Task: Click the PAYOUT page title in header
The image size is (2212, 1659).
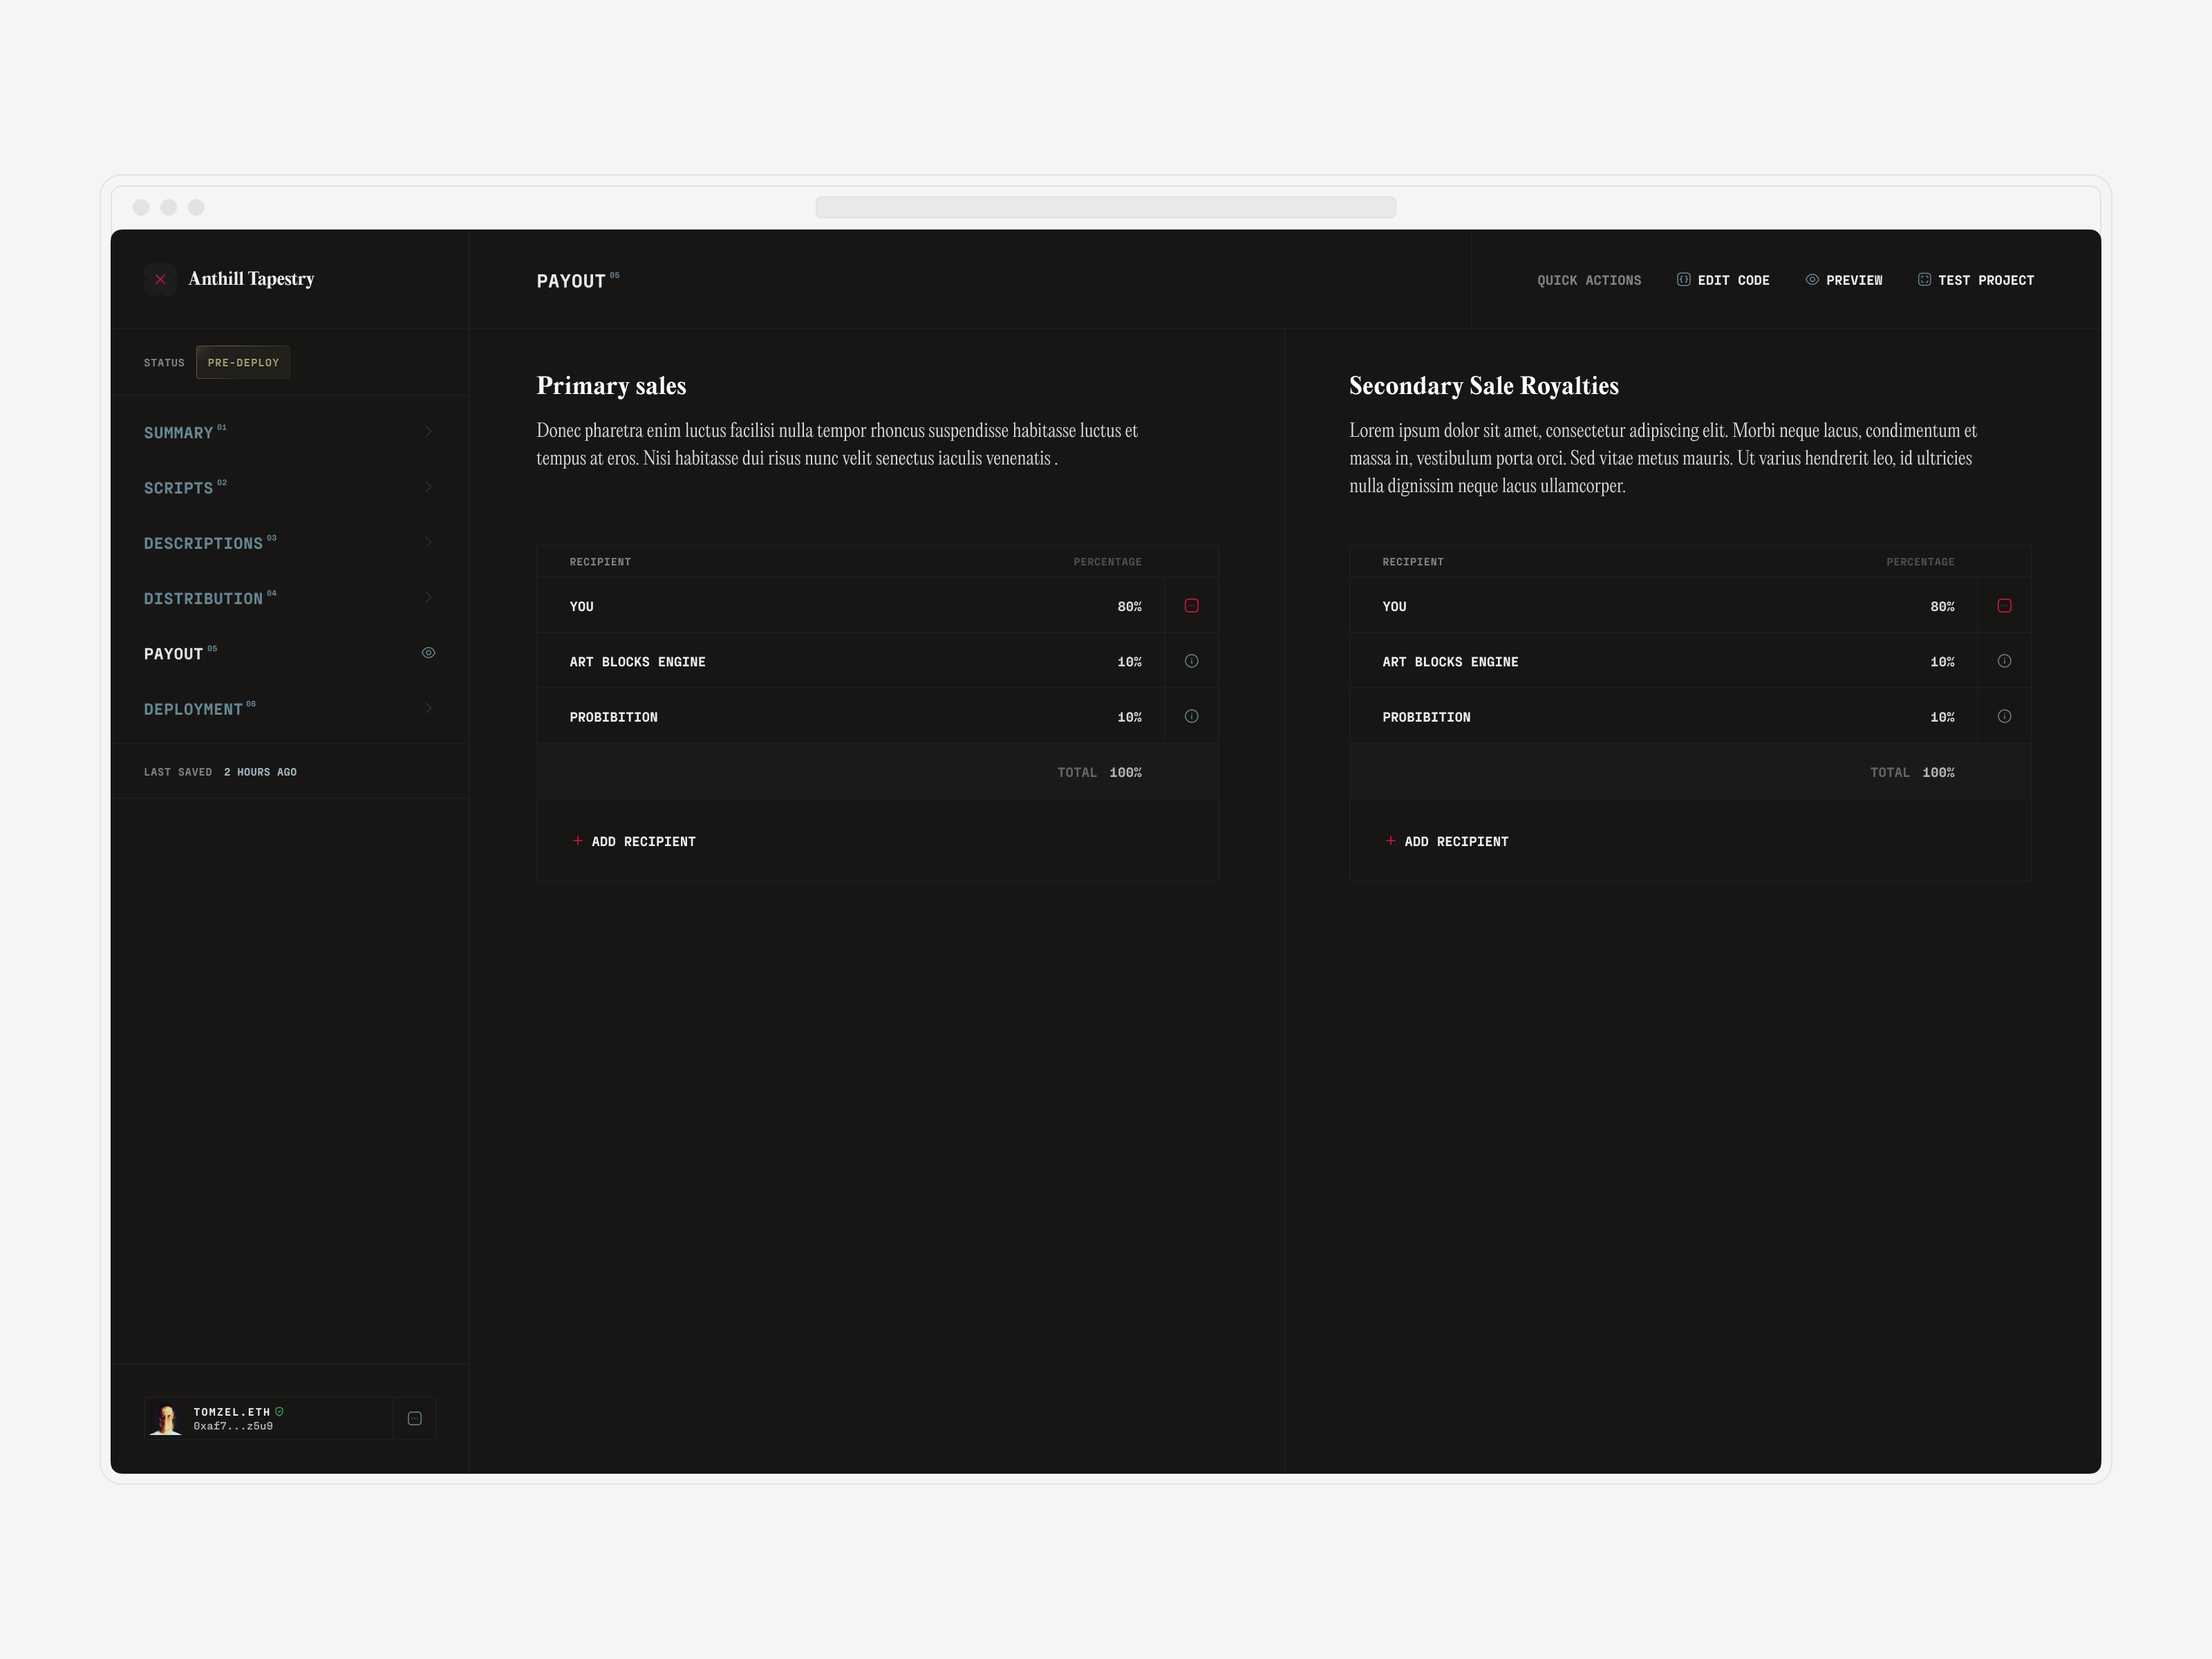Action: coord(571,281)
